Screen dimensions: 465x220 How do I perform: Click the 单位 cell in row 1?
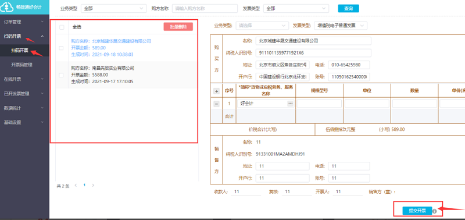pyautogui.click(x=367, y=104)
